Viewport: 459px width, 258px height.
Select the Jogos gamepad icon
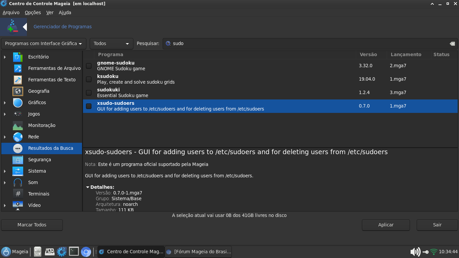tap(18, 114)
